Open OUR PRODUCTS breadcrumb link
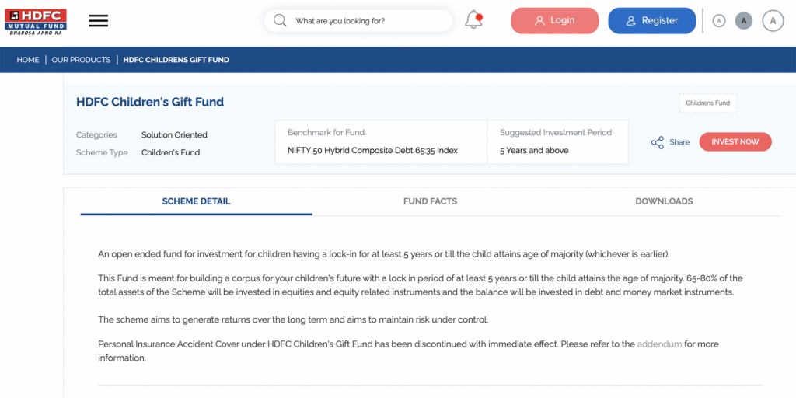Image resolution: width=796 pixels, height=398 pixels. (81, 60)
